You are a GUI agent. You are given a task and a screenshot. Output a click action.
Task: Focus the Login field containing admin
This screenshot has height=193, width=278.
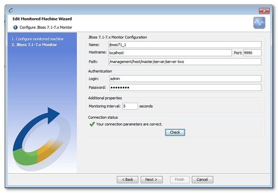pyautogui.click(x=185, y=78)
